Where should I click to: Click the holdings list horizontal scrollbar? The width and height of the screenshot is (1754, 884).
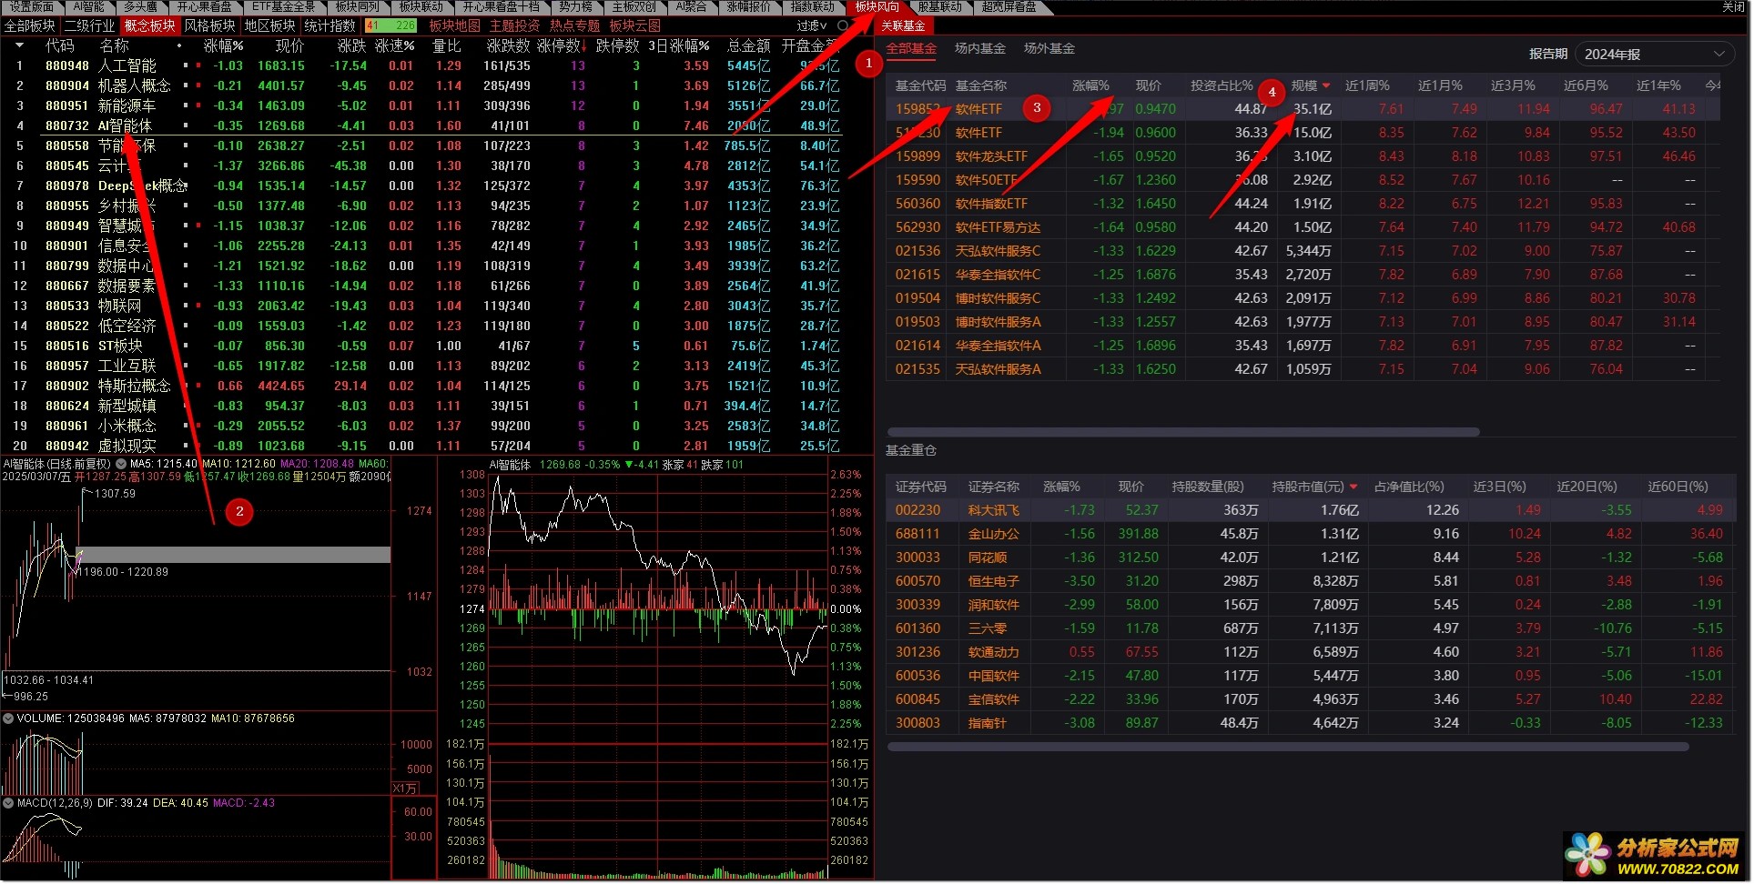[1288, 747]
